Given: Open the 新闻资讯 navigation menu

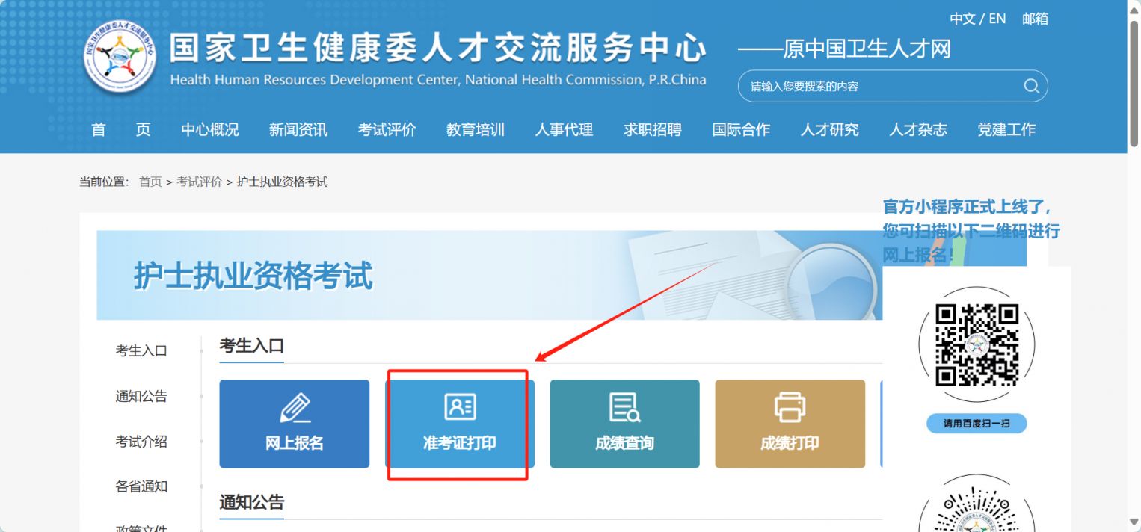Looking at the screenshot, I should tap(298, 129).
